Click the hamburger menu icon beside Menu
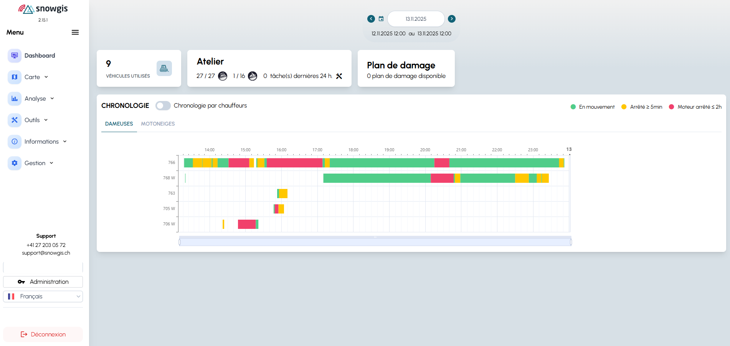 point(75,32)
